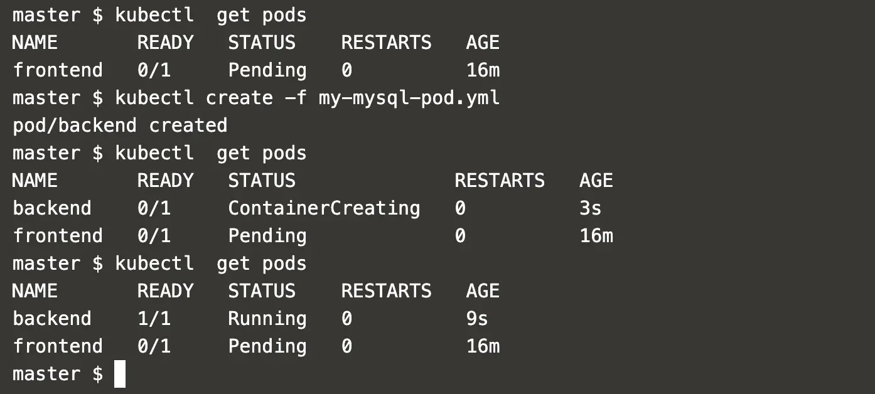Click the 'kubectl create -f' command text

pos(211,98)
